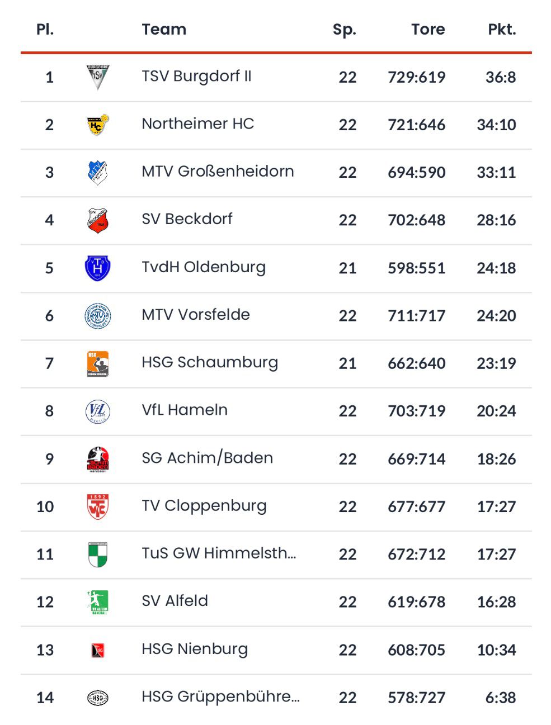Screen dimensions: 551x725
Task: Click the Northeimer HC club logo
Action: 98,125
